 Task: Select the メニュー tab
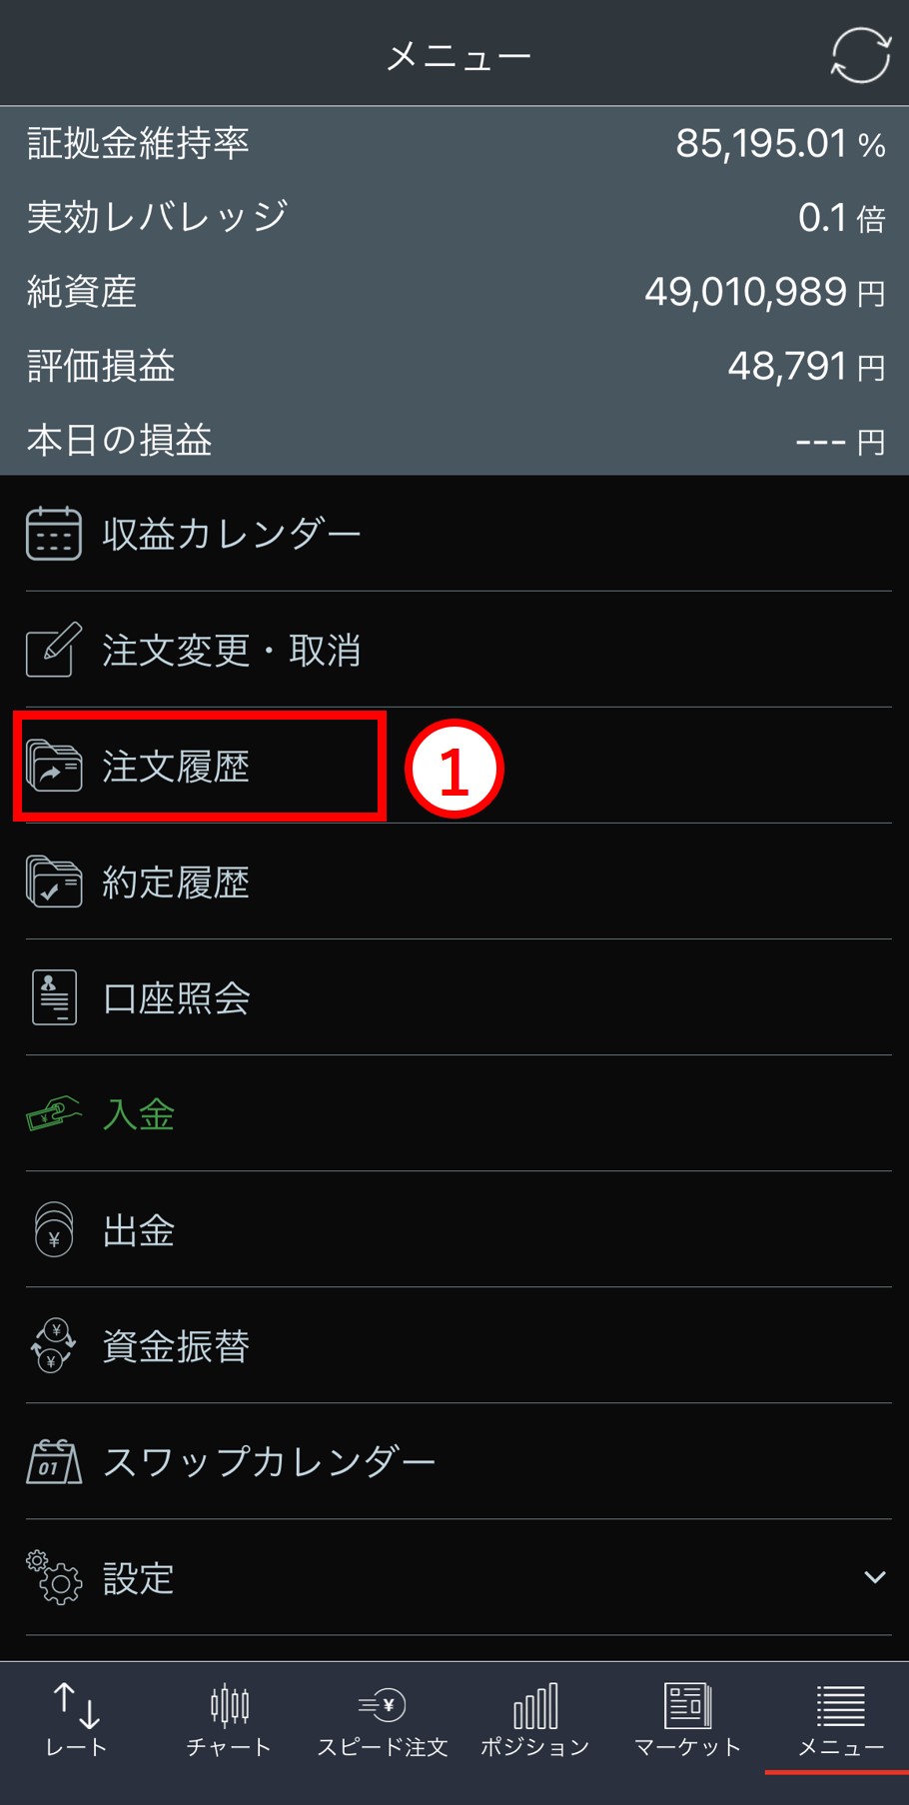[840, 1719]
